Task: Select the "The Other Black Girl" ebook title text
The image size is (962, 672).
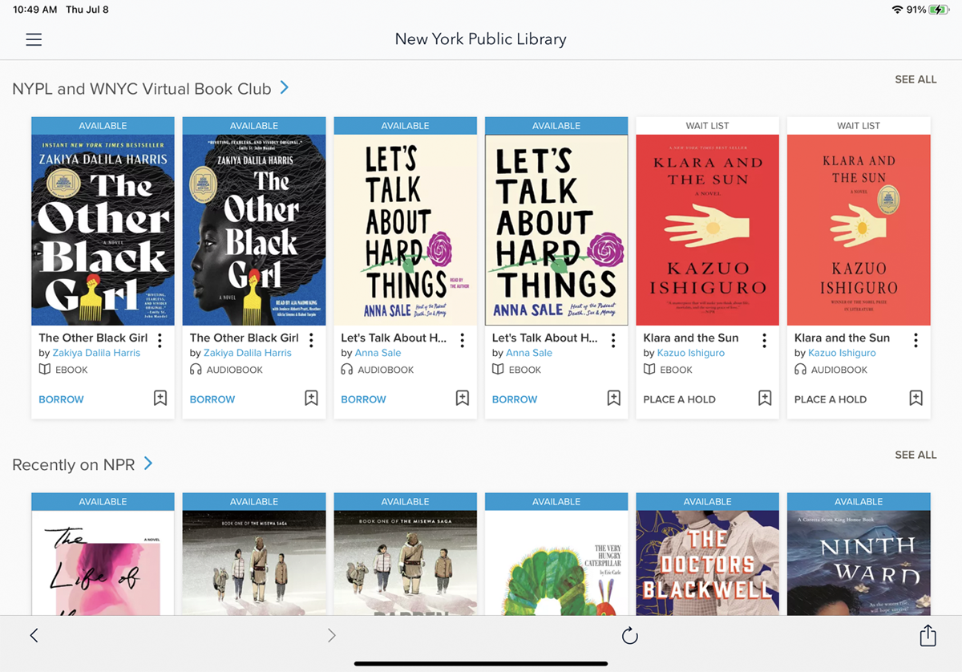Action: [x=93, y=338]
